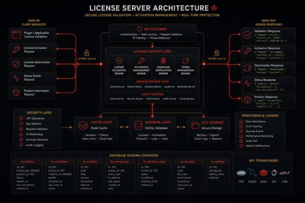Click the File Storage folder icon
Image resolution: width=305 pixels, height=203 pixels.
click(195, 125)
